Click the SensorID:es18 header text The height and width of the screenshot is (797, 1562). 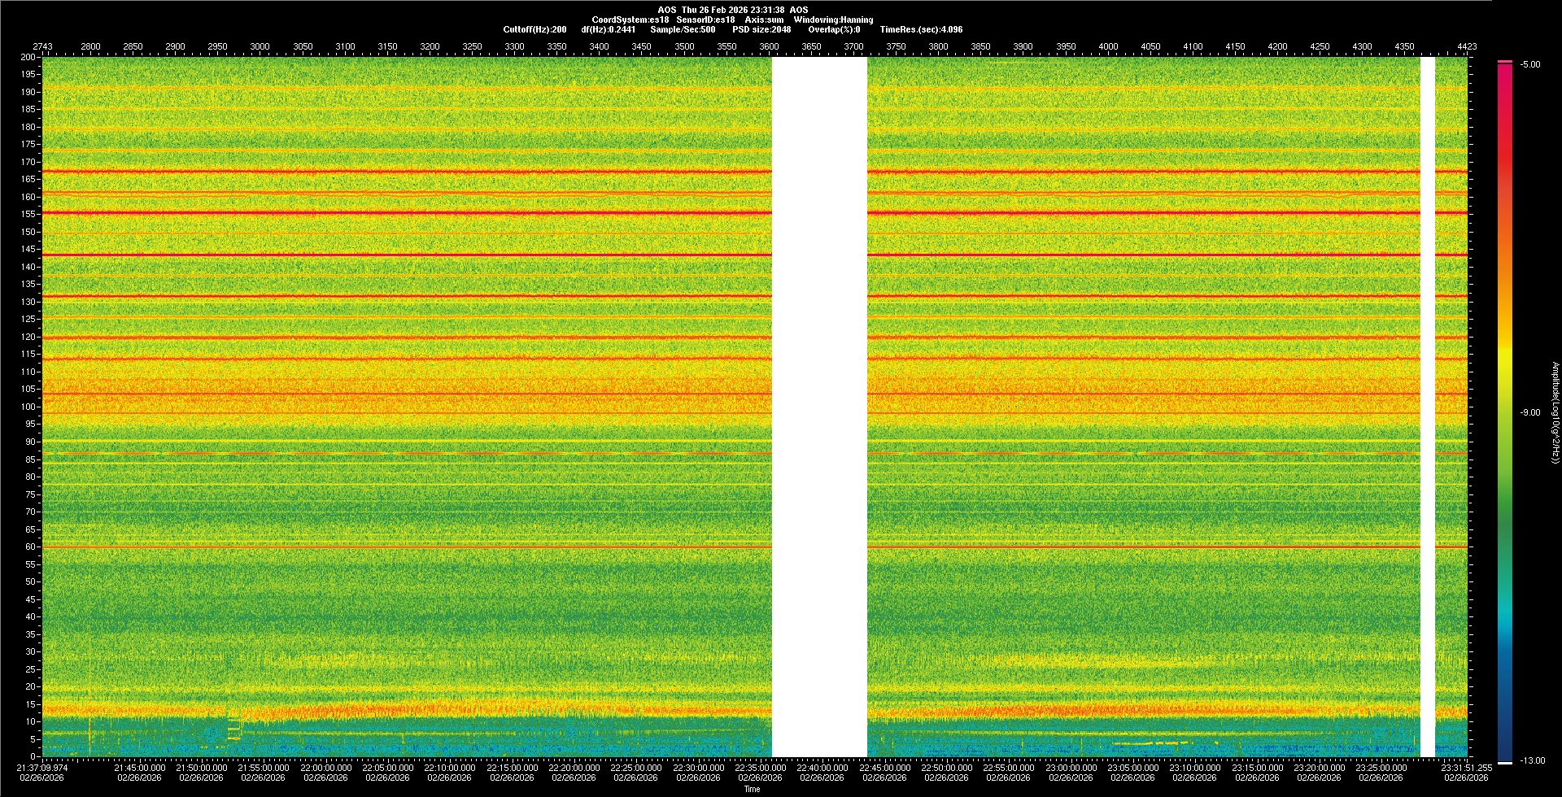click(705, 20)
